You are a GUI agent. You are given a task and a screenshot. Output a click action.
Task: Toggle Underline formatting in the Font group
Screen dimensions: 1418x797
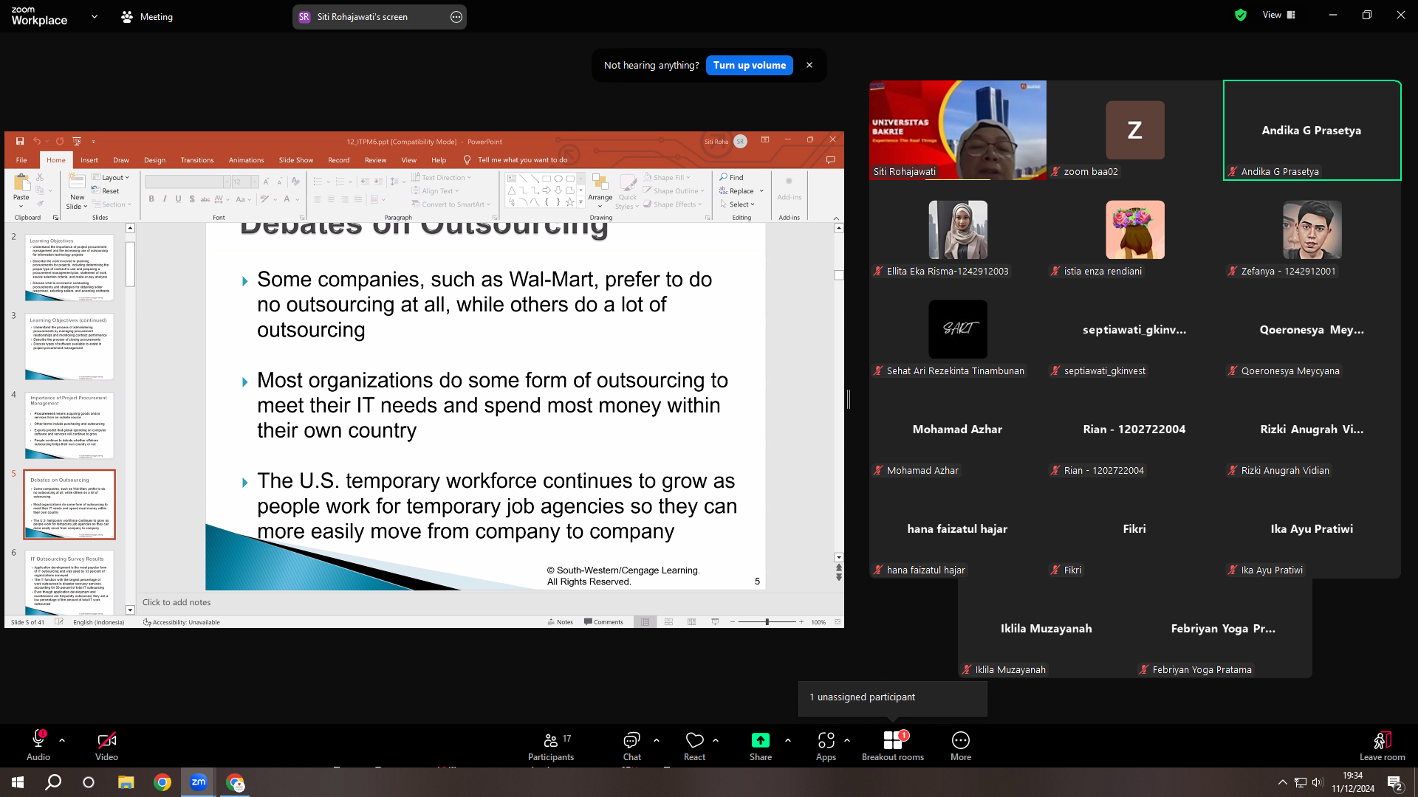(178, 199)
